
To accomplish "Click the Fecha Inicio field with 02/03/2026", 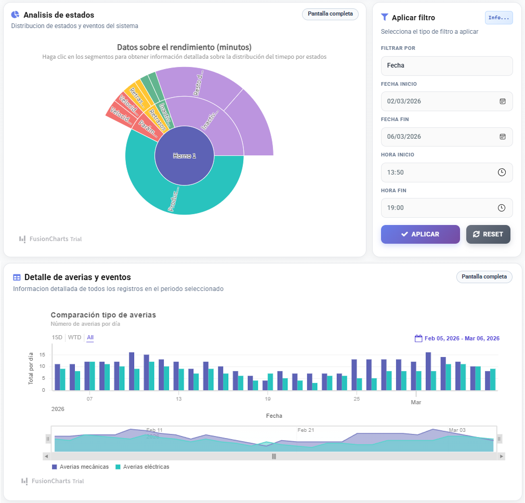I will (447, 101).
